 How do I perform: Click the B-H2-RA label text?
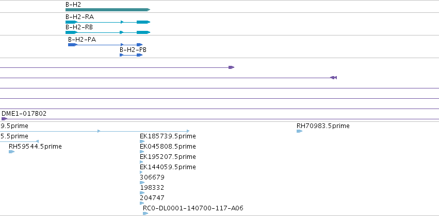click(80, 17)
